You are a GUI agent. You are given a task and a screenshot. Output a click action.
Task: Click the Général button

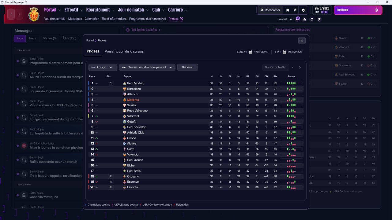187,67
